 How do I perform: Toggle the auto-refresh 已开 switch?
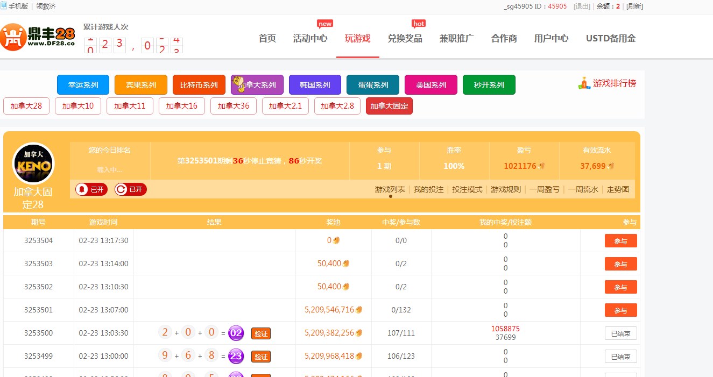(130, 189)
